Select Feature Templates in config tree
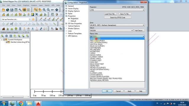The height and width of the screenshot is (106, 189). [x=75, y=33]
